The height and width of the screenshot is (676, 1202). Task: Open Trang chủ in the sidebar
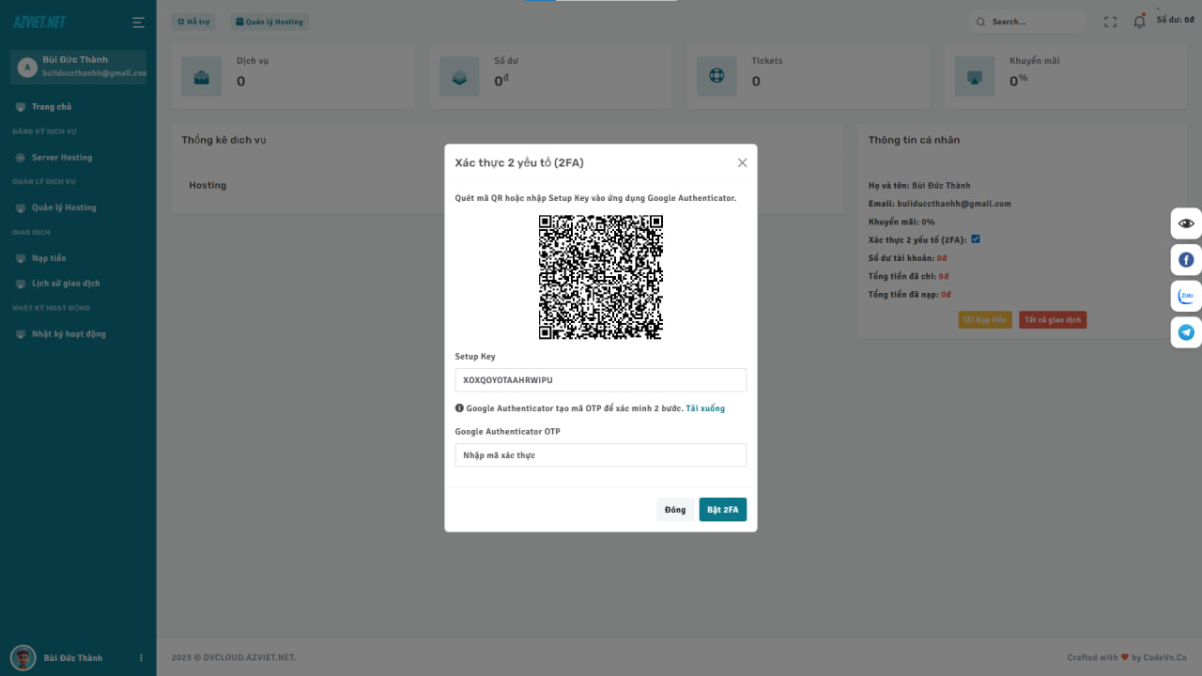pyautogui.click(x=52, y=107)
